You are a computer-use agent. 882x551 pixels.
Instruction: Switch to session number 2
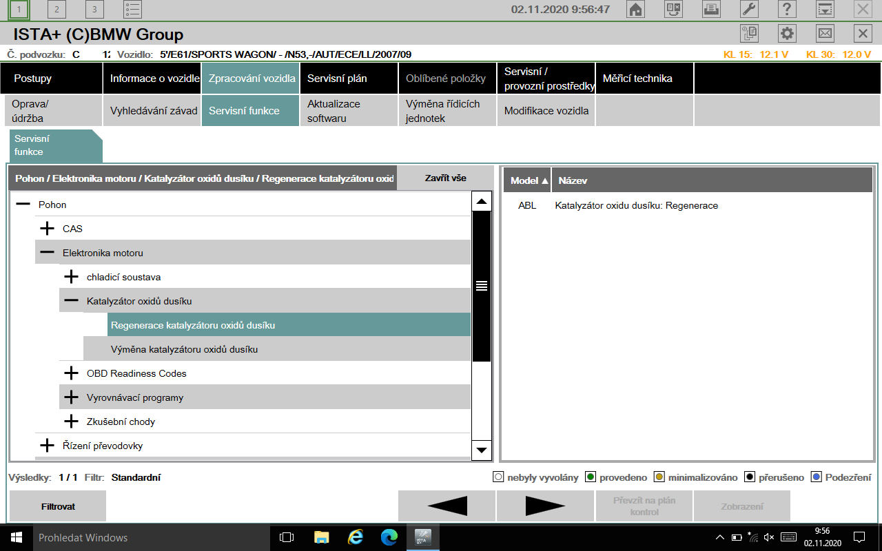(x=57, y=10)
